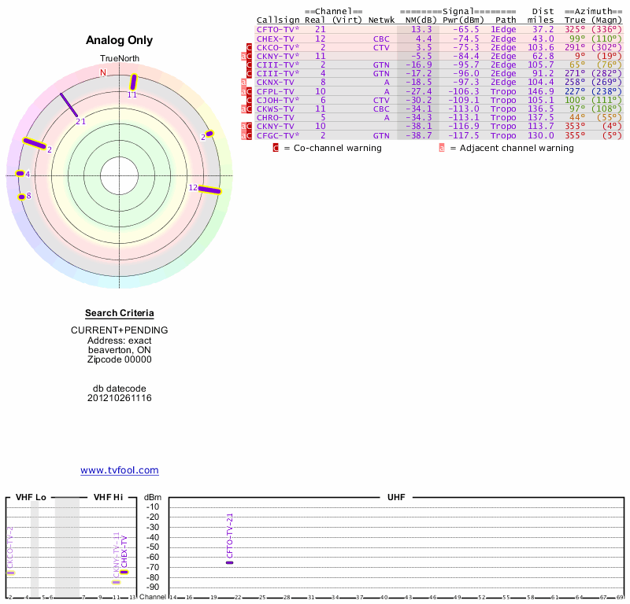
Task: Open the www.tvfool.com link
Action: (120, 470)
